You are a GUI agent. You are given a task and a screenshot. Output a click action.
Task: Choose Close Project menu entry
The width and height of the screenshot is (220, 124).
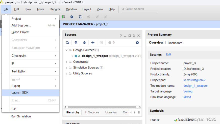click(31, 32)
